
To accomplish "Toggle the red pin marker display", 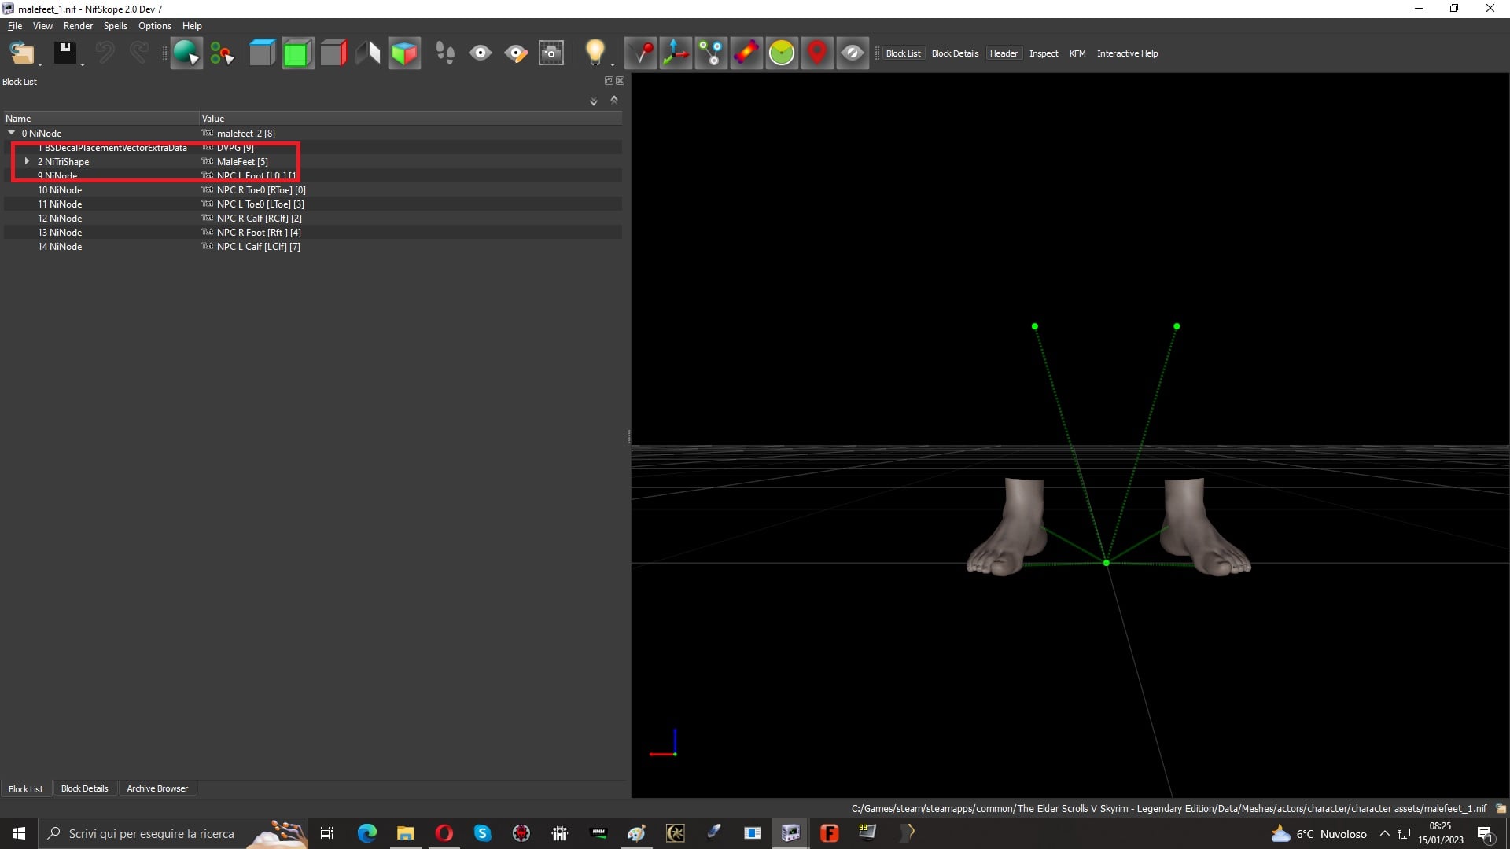I will 641,53.
